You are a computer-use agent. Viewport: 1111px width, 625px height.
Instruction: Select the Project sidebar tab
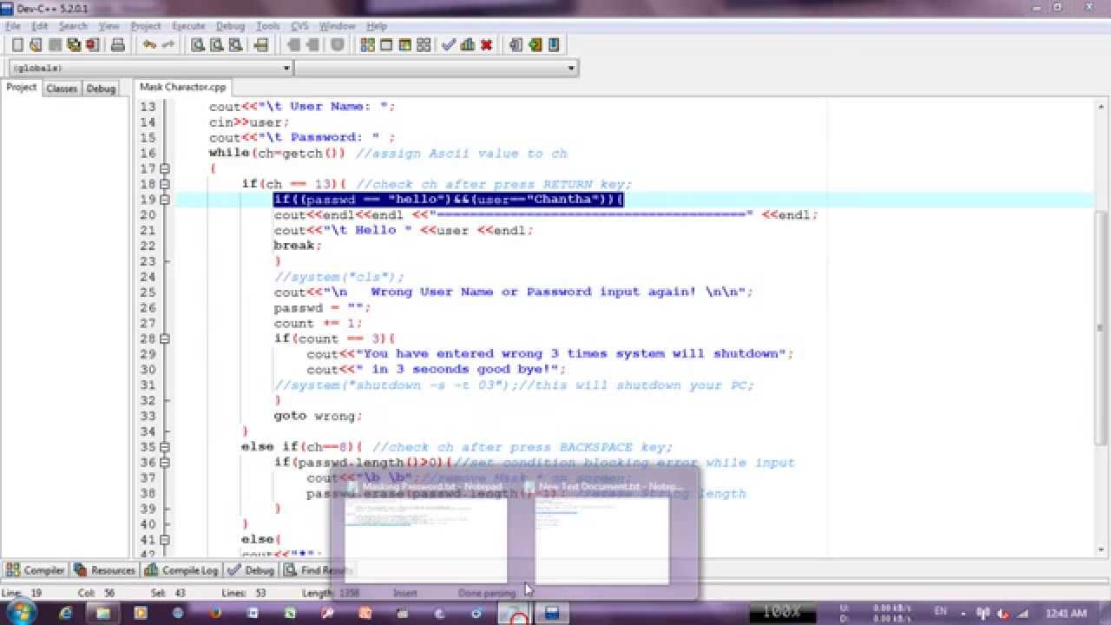tap(22, 87)
